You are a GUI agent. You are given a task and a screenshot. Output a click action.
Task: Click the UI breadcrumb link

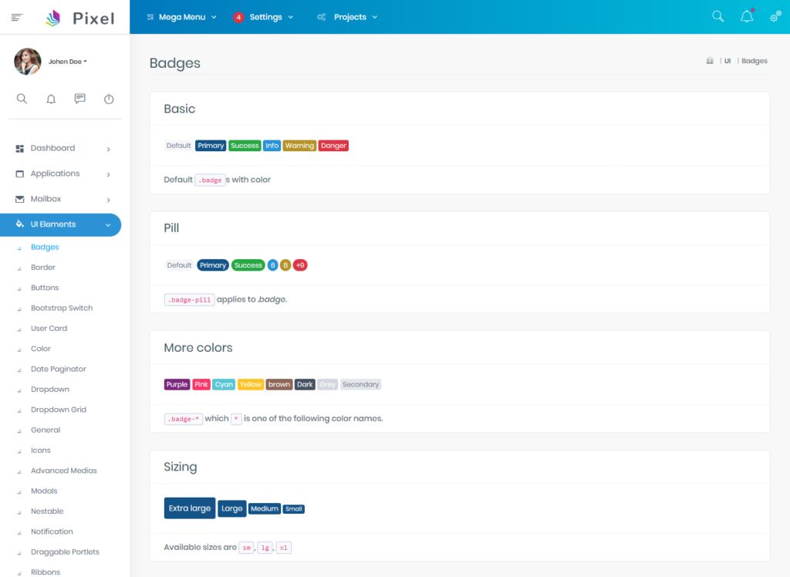pyautogui.click(x=728, y=61)
